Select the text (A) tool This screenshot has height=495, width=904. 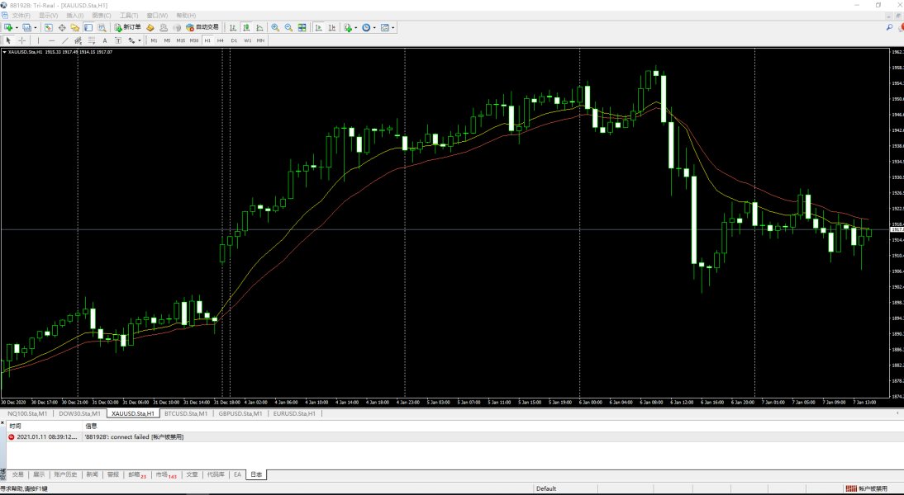104,40
